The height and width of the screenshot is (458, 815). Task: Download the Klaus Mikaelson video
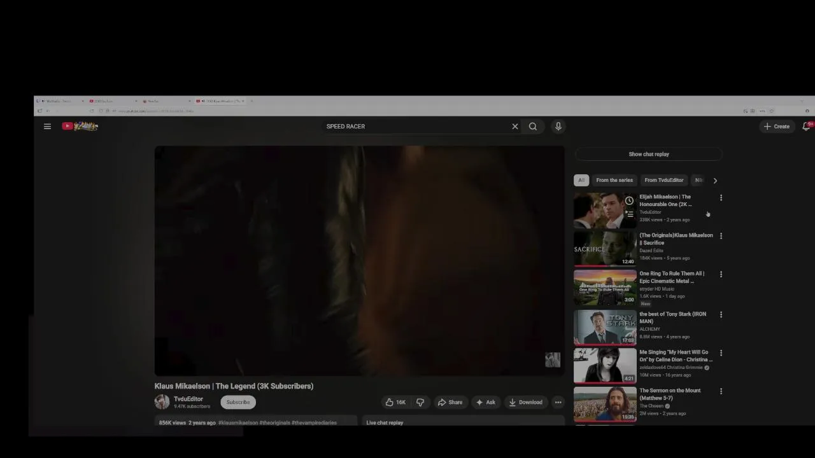pos(525,402)
